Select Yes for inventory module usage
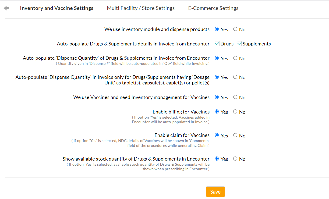This screenshot has height=199, width=329. (x=217, y=29)
